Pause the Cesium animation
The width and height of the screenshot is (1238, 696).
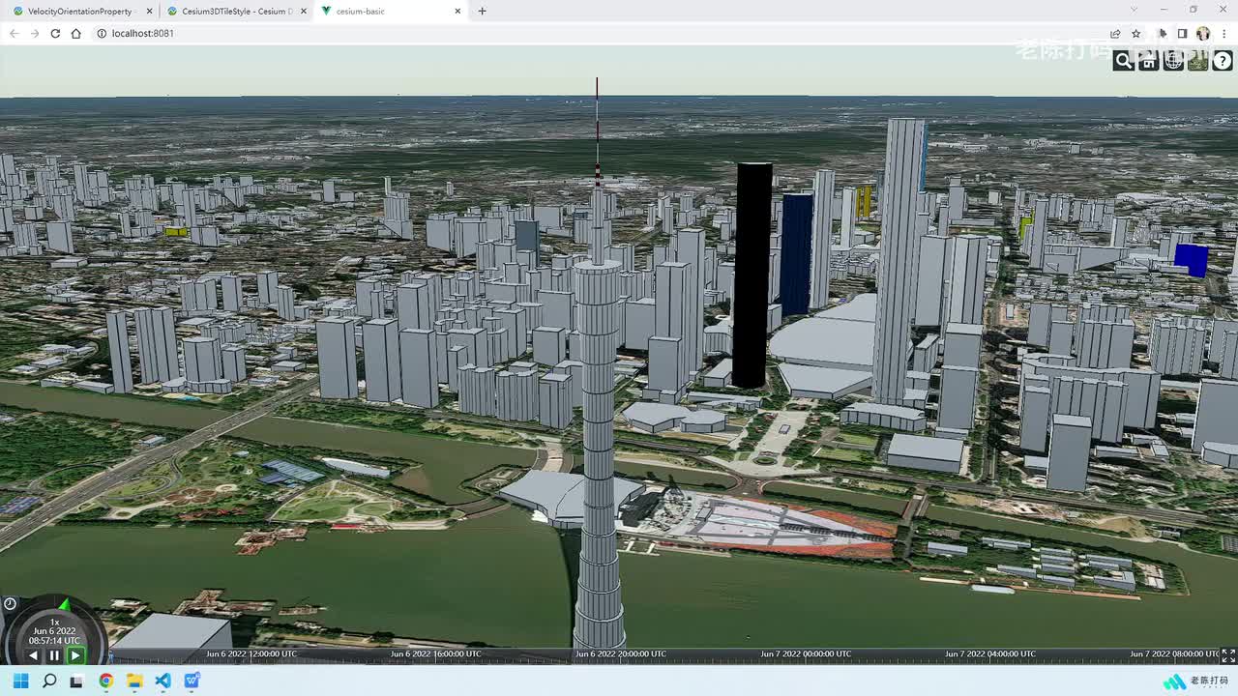pos(54,655)
